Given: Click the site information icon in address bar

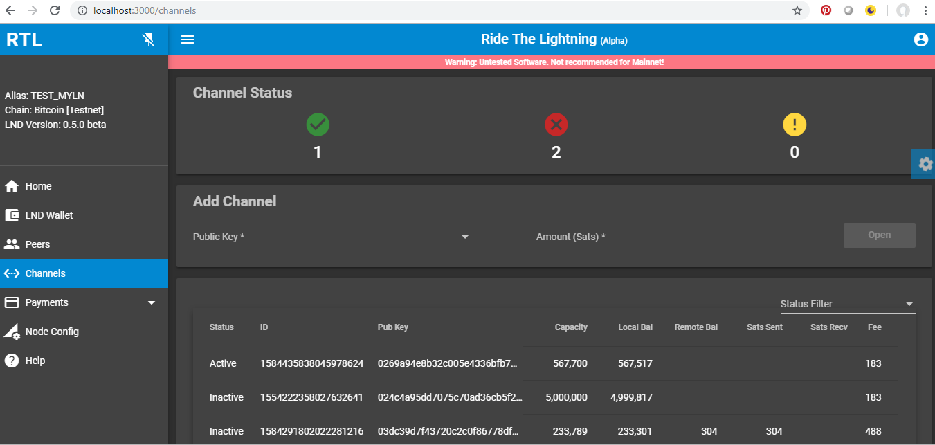Looking at the screenshot, I should (82, 10).
